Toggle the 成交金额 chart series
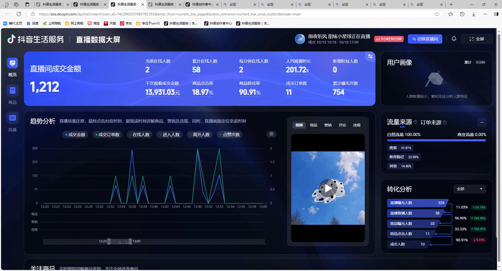Screen dimensions: 502x271 point(75,135)
